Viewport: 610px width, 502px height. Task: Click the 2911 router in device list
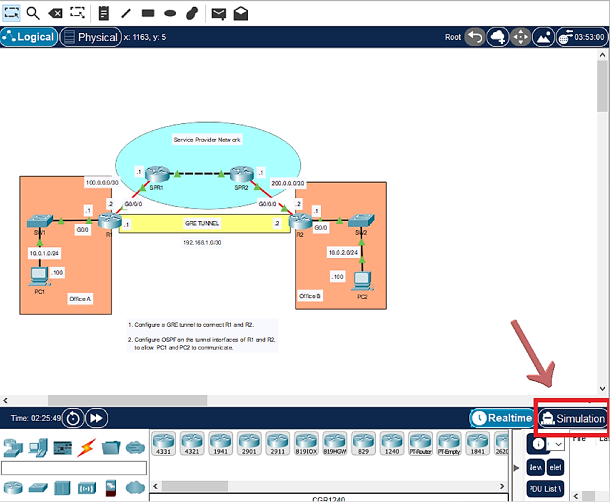pyautogui.click(x=278, y=443)
